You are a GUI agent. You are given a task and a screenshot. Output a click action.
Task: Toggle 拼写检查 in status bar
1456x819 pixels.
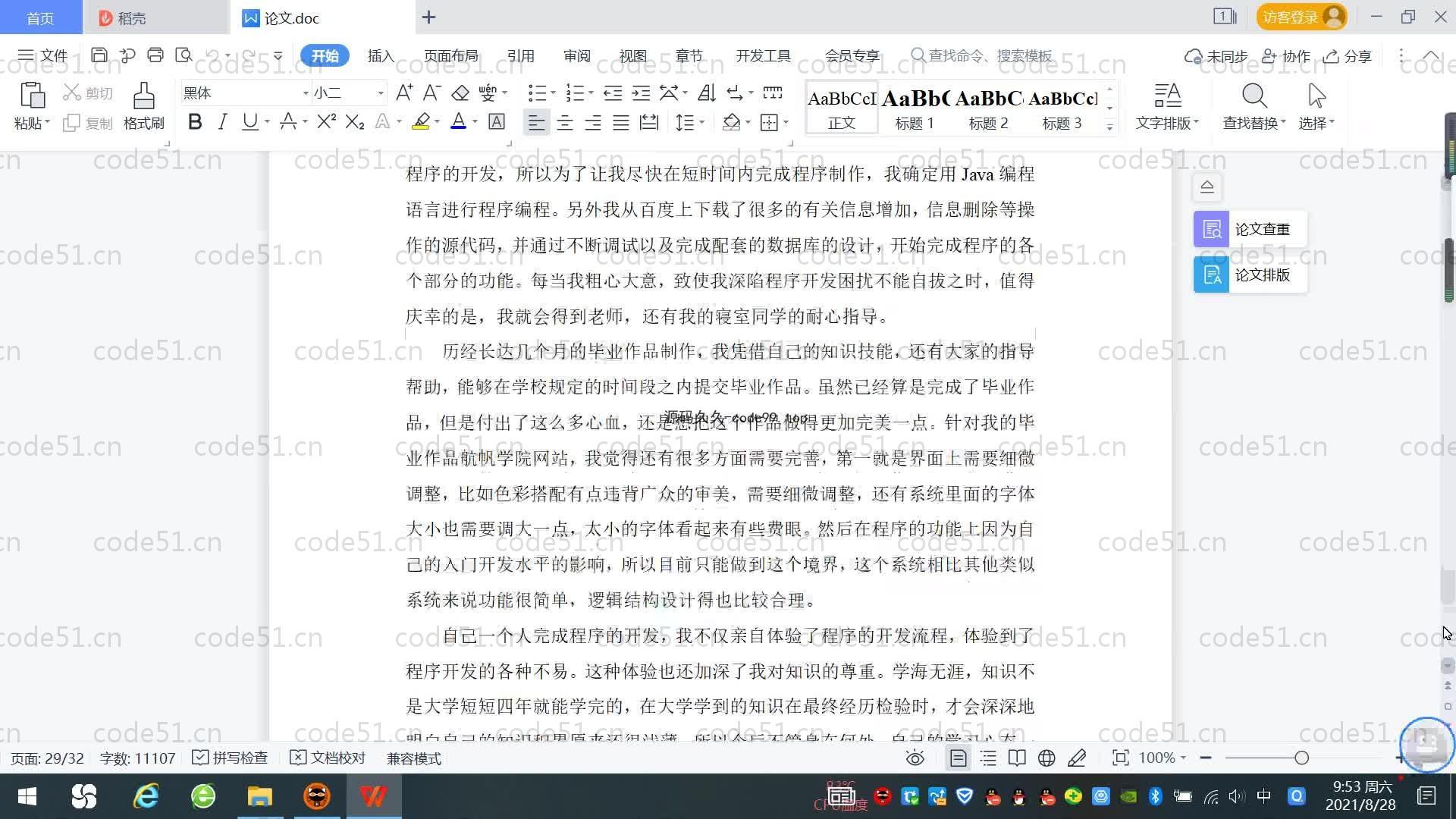[x=230, y=758]
